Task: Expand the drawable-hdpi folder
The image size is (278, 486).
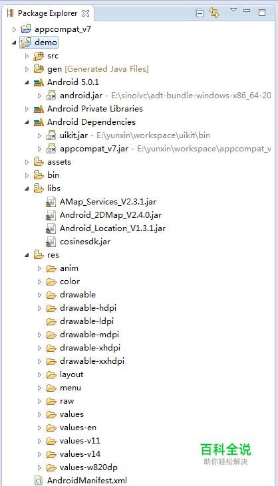Action: [39, 308]
